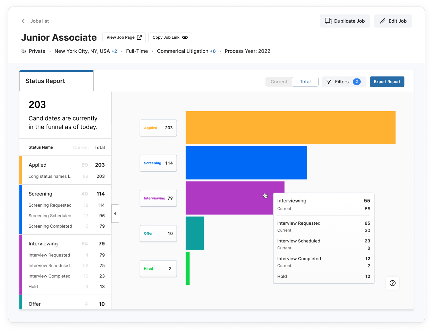
Task: Open the Filters funnel icon
Action: pyautogui.click(x=329, y=81)
